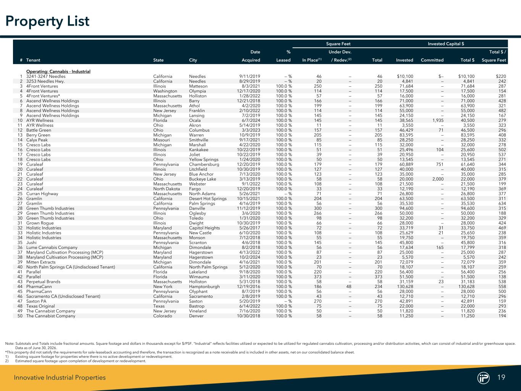Select tenant 'Lume Cannabis Company'
Image resolution: width=521 pixels, height=391 pixels.
coord(52,247)
